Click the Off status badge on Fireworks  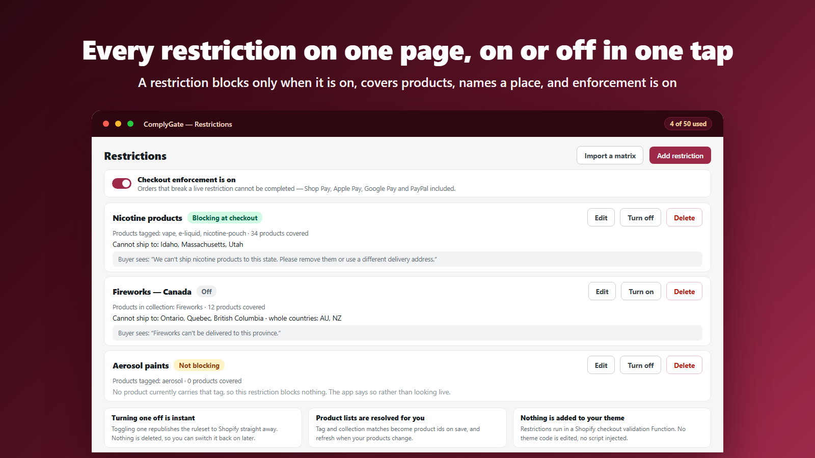206,292
